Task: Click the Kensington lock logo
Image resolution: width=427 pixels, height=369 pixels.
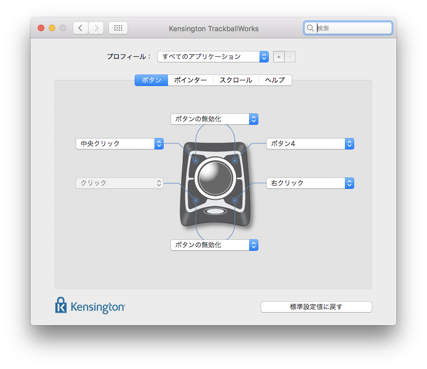Action: (x=61, y=305)
